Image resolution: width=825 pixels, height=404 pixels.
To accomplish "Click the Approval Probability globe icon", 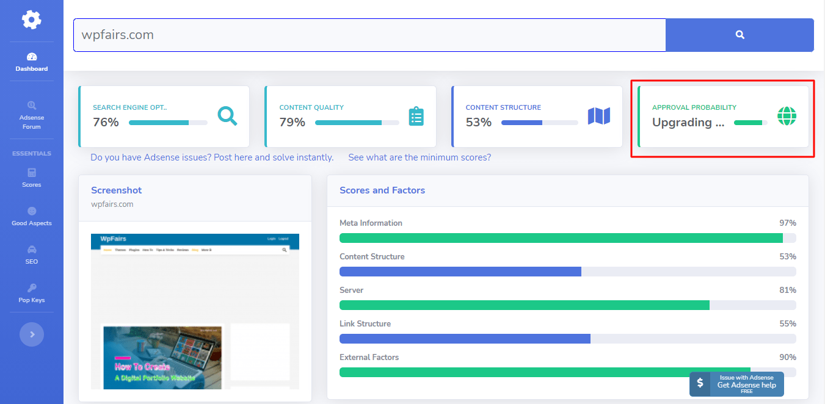I will coord(787,116).
